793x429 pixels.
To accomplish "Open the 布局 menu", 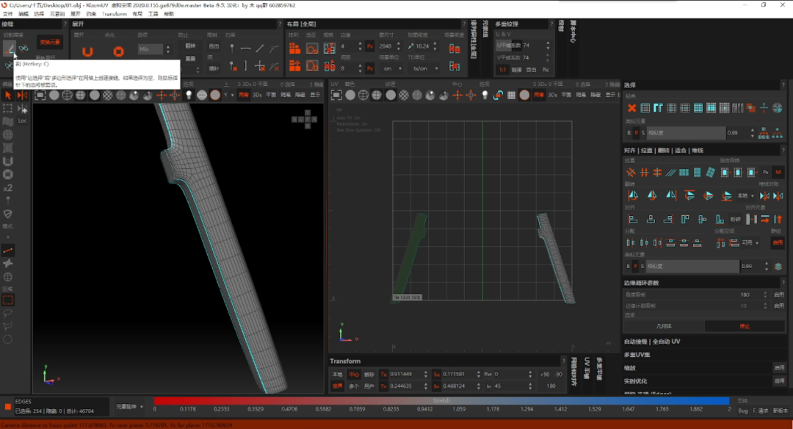I will (x=137, y=14).
